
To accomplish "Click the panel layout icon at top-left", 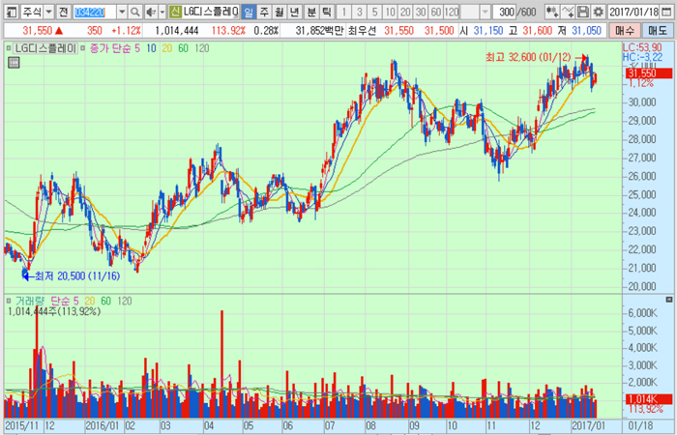I will (x=10, y=12).
